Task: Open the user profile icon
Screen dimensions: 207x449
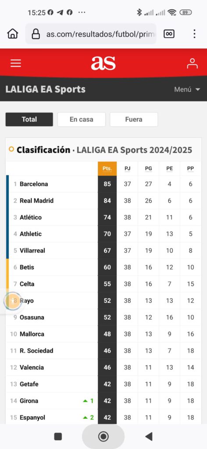Action: tap(192, 63)
